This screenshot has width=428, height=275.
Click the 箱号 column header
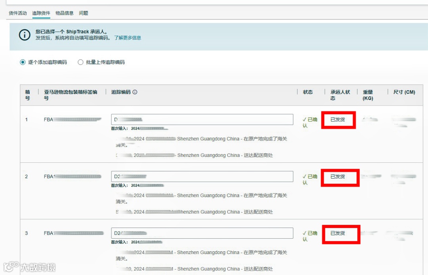tap(28, 95)
